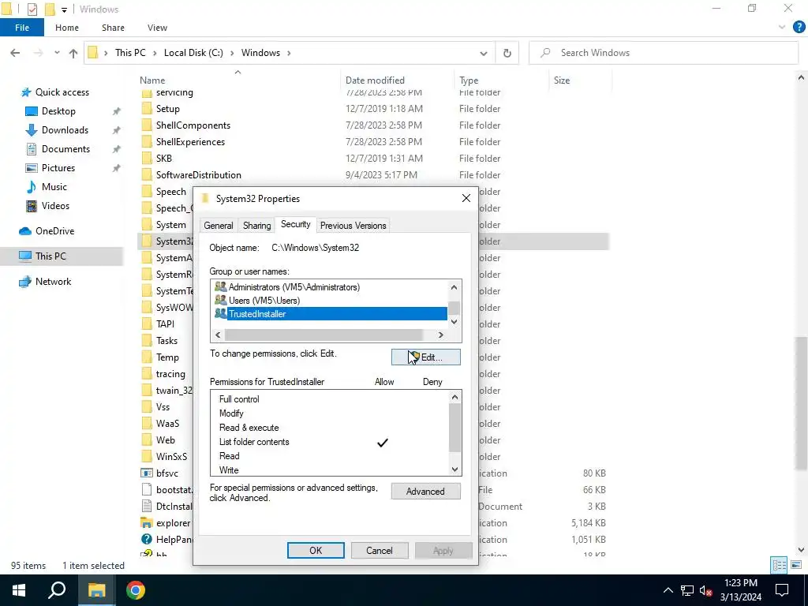Select the SoftwareDistribution folder

[x=198, y=175]
